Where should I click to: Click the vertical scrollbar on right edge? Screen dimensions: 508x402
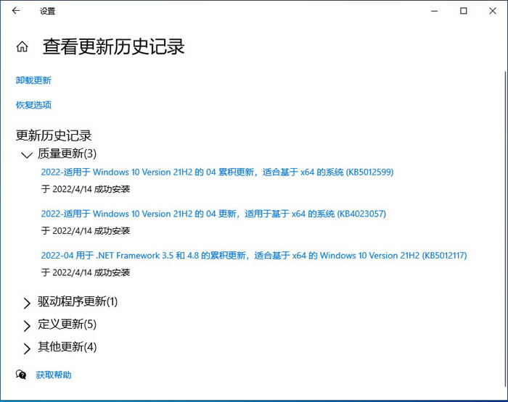[x=505, y=228]
